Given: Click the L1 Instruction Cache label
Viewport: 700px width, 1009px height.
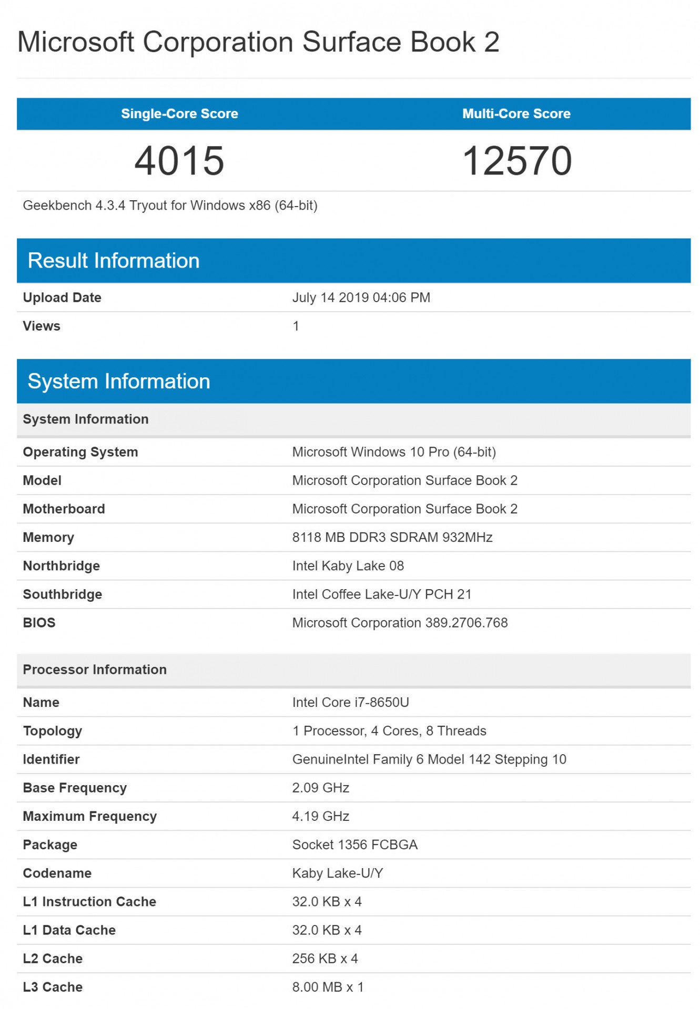Looking at the screenshot, I should point(89,902).
